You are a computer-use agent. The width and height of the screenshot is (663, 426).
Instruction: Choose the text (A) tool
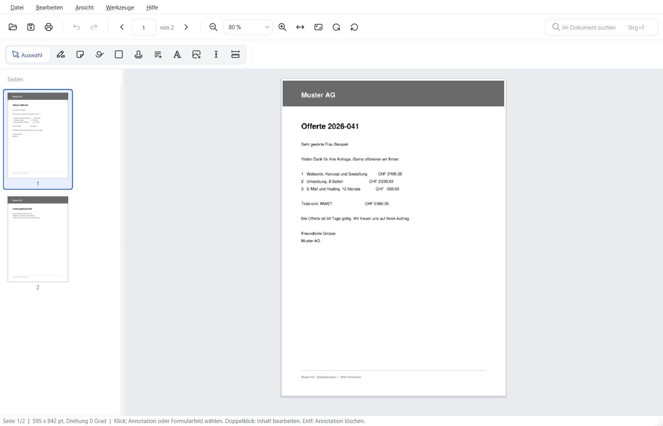[x=177, y=55]
